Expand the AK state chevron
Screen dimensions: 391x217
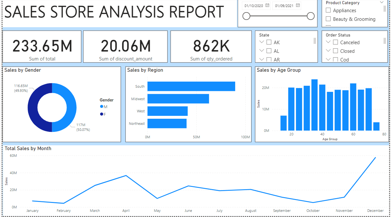(x=262, y=42)
